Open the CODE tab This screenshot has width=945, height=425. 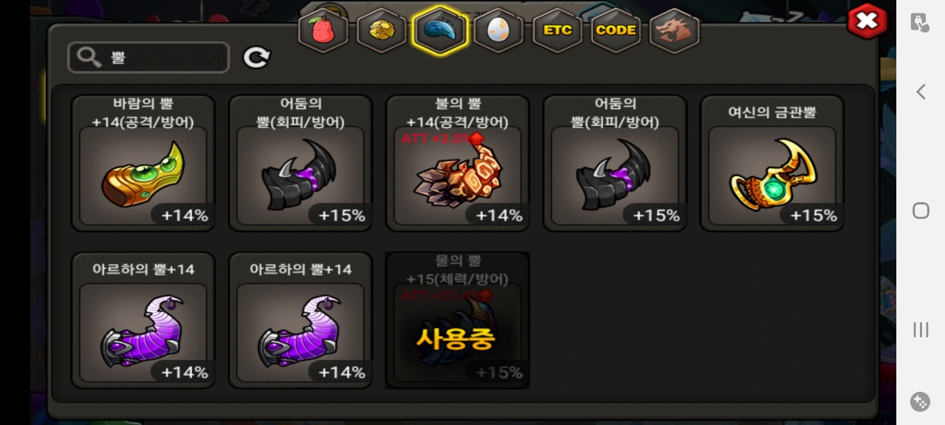616,30
